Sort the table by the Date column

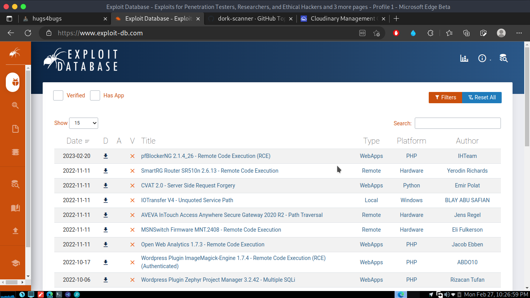tap(78, 141)
